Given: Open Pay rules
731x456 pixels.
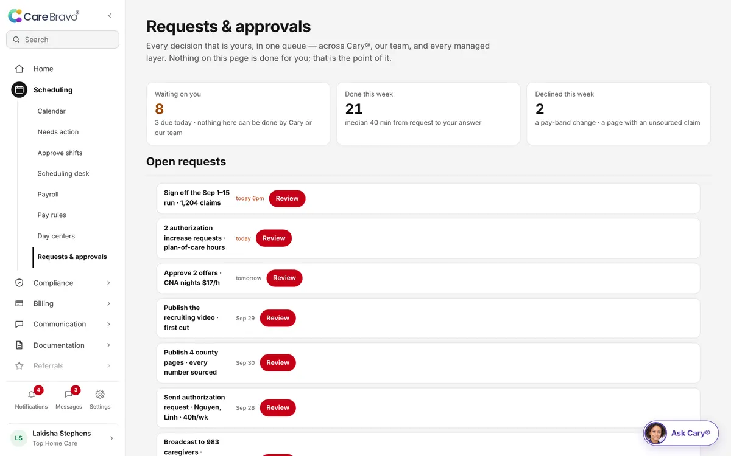Looking at the screenshot, I should [52, 215].
